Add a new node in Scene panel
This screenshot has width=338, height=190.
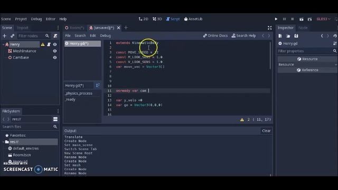pyautogui.click(x=5, y=36)
